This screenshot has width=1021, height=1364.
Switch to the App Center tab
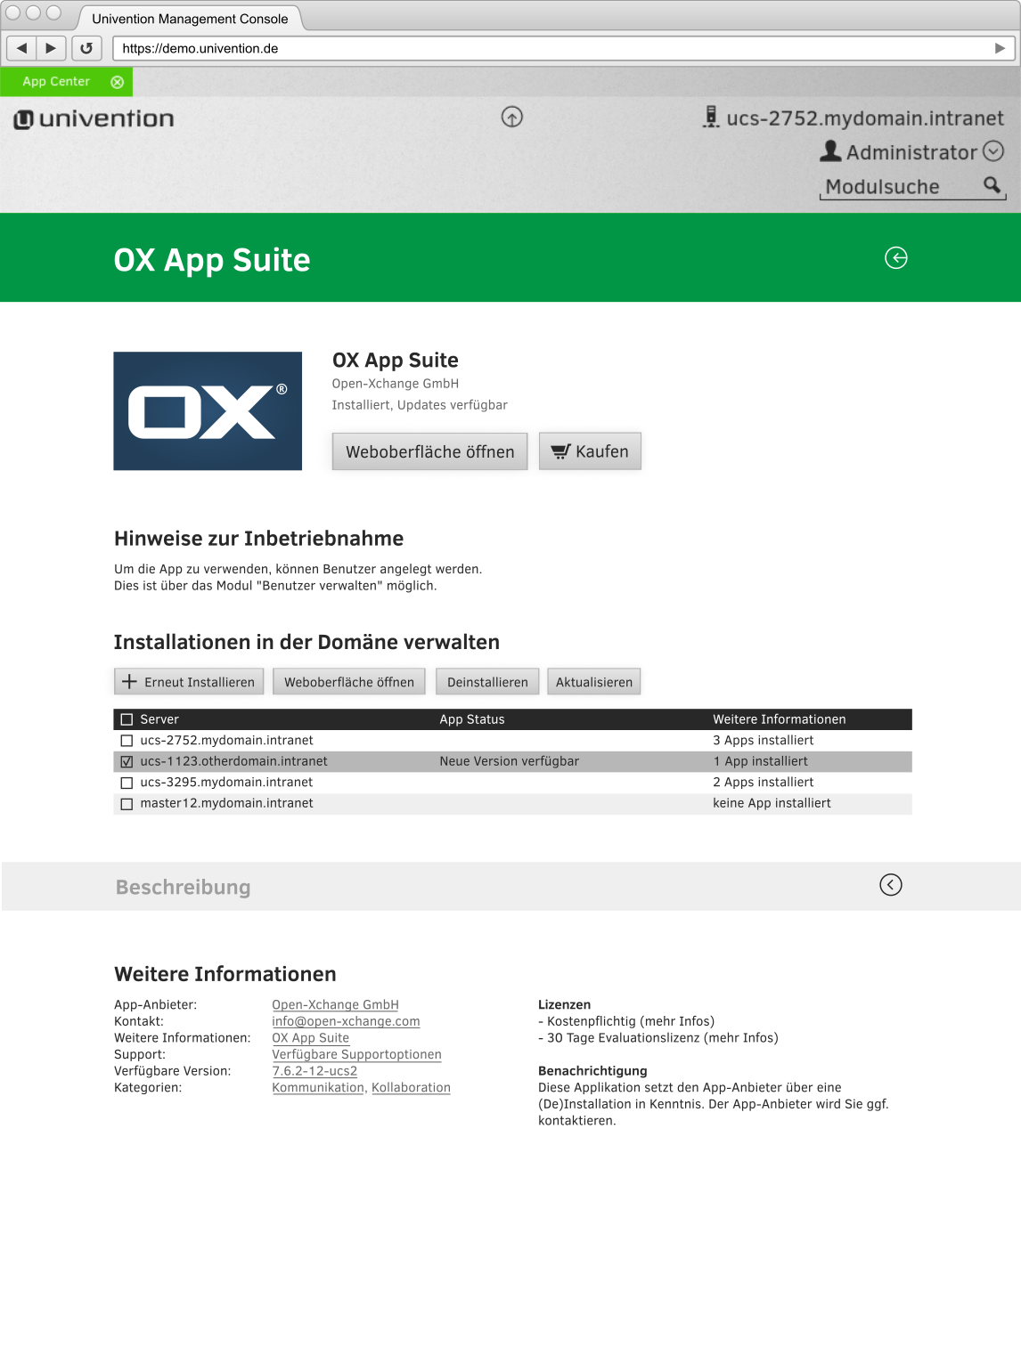click(x=56, y=82)
